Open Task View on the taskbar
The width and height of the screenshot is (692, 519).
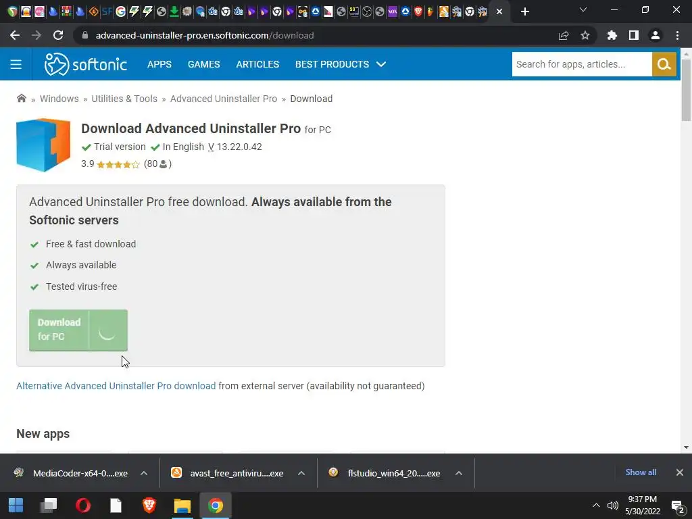[x=49, y=505]
